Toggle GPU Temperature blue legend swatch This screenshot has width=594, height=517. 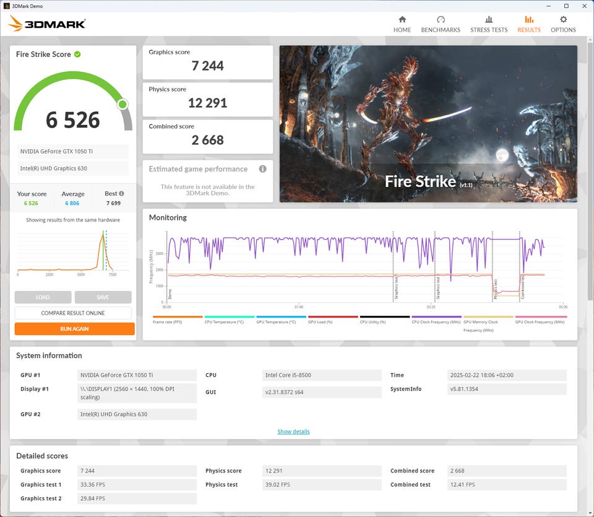(x=281, y=317)
